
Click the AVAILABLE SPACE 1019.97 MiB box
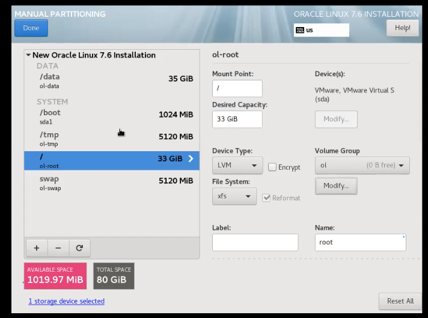click(55, 276)
